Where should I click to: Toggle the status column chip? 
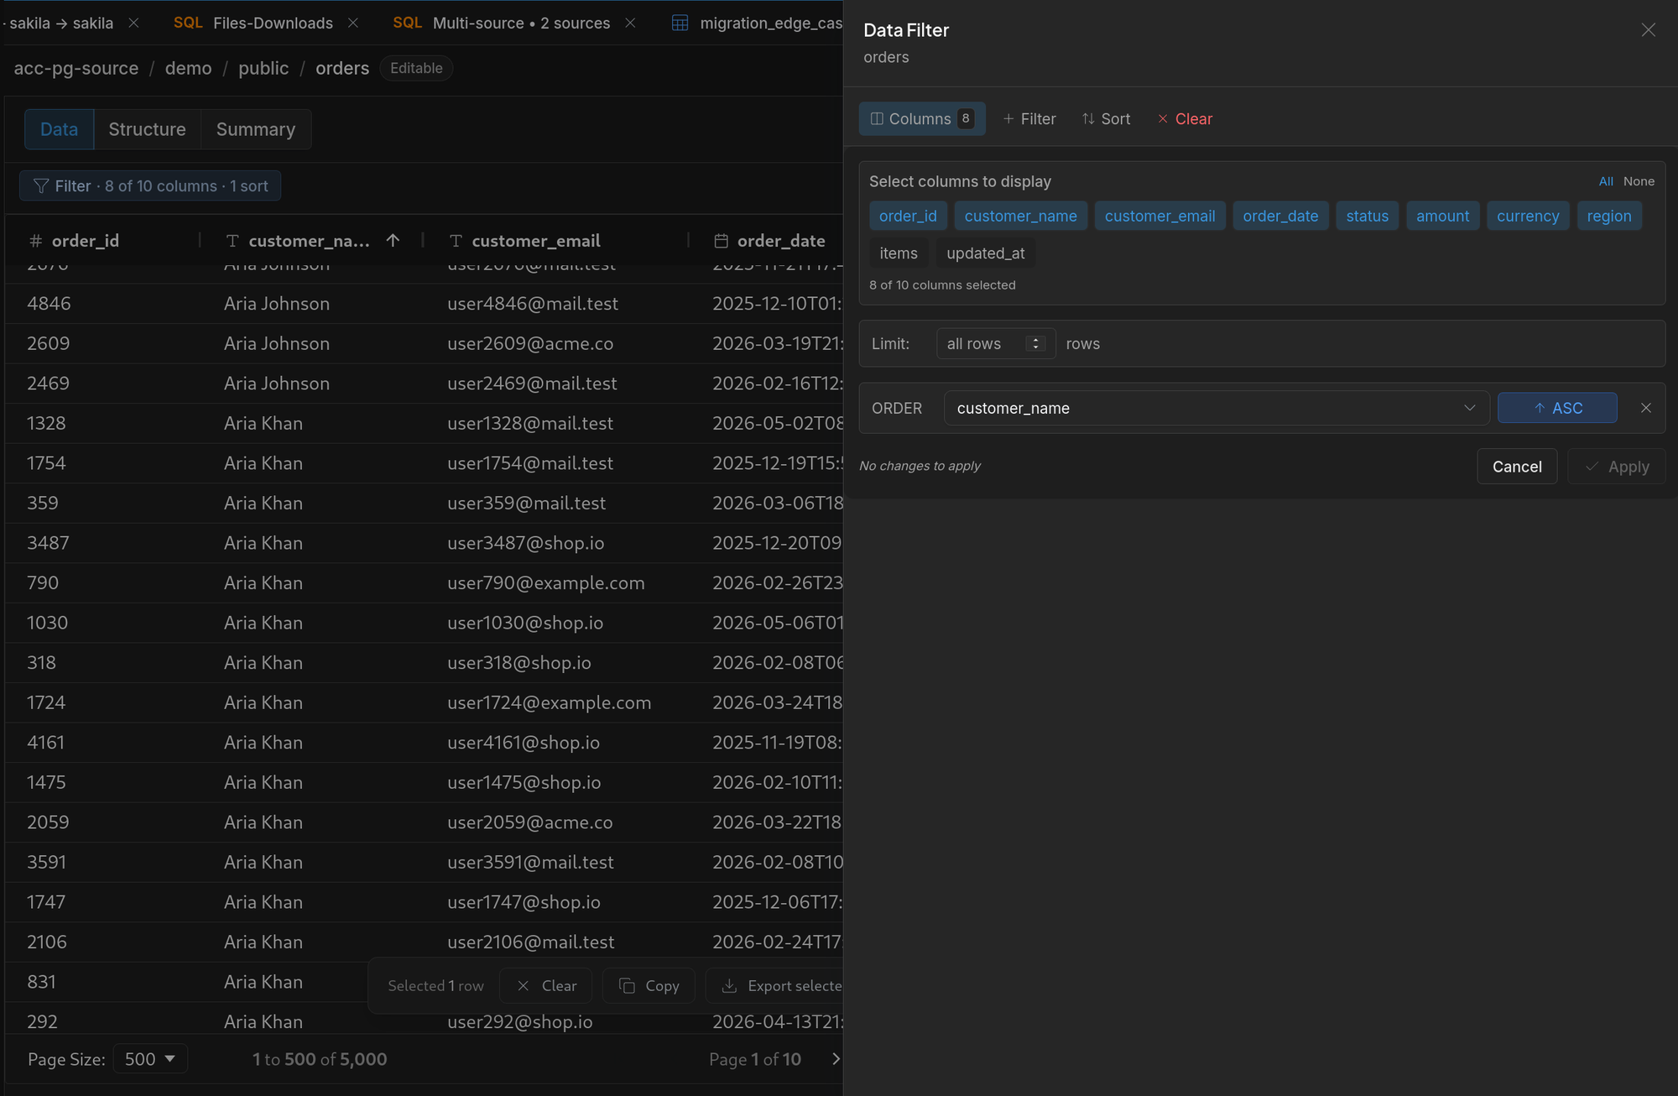pos(1367,216)
